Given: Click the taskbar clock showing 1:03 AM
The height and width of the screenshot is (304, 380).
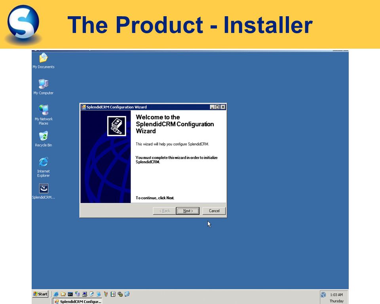Looking at the screenshot, I should pyautogui.click(x=336, y=295).
